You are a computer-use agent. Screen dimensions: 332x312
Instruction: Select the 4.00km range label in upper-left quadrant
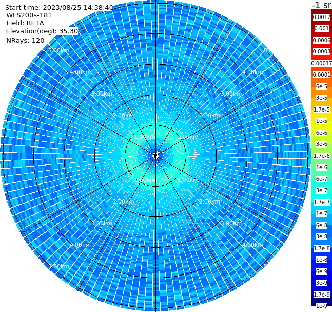tap(80, 72)
